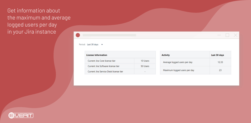The height and width of the screenshot is (123, 251).
Task: Maximize the mock application window
Action: (227, 35)
